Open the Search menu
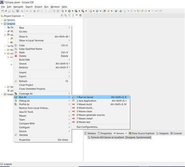The width and height of the screenshot is (185, 167). [x=29, y=7]
